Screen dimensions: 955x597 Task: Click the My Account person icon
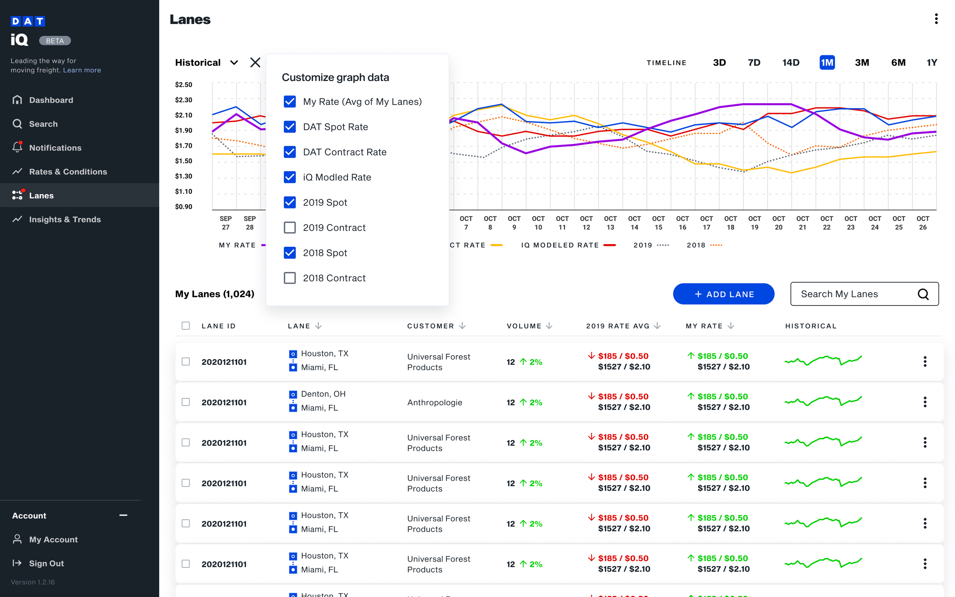pyautogui.click(x=17, y=539)
